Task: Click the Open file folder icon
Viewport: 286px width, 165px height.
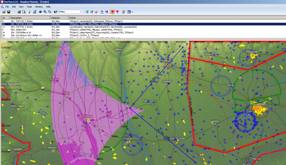Action: click(4, 12)
